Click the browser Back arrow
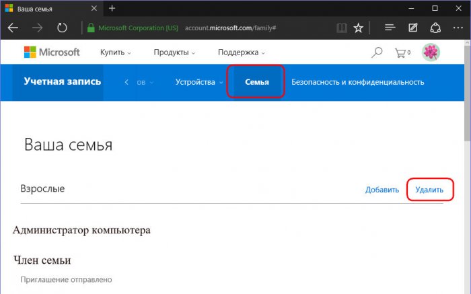This screenshot has width=471, height=294. pyautogui.click(x=13, y=28)
